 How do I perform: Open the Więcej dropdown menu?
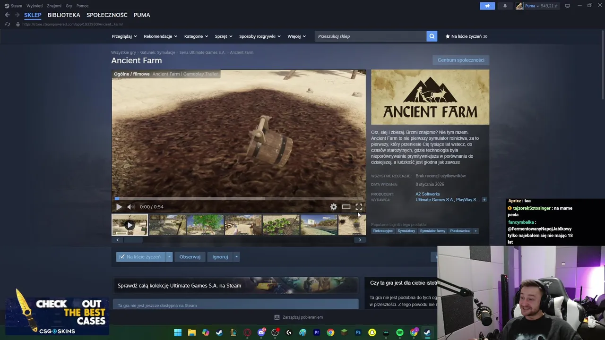coord(297,36)
